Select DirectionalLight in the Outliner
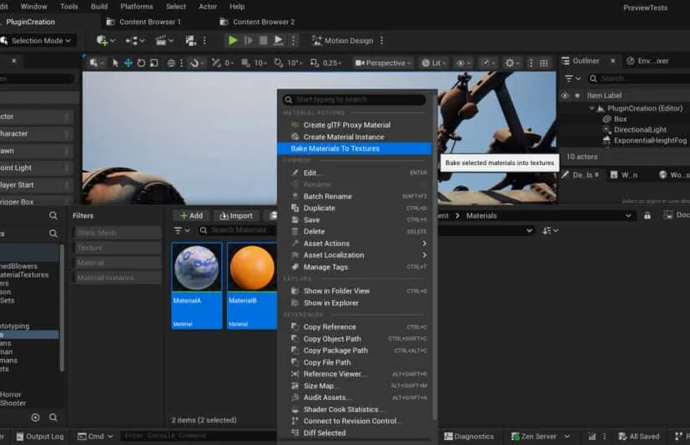Viewport: 690px width, 445px height. point(640,130)
